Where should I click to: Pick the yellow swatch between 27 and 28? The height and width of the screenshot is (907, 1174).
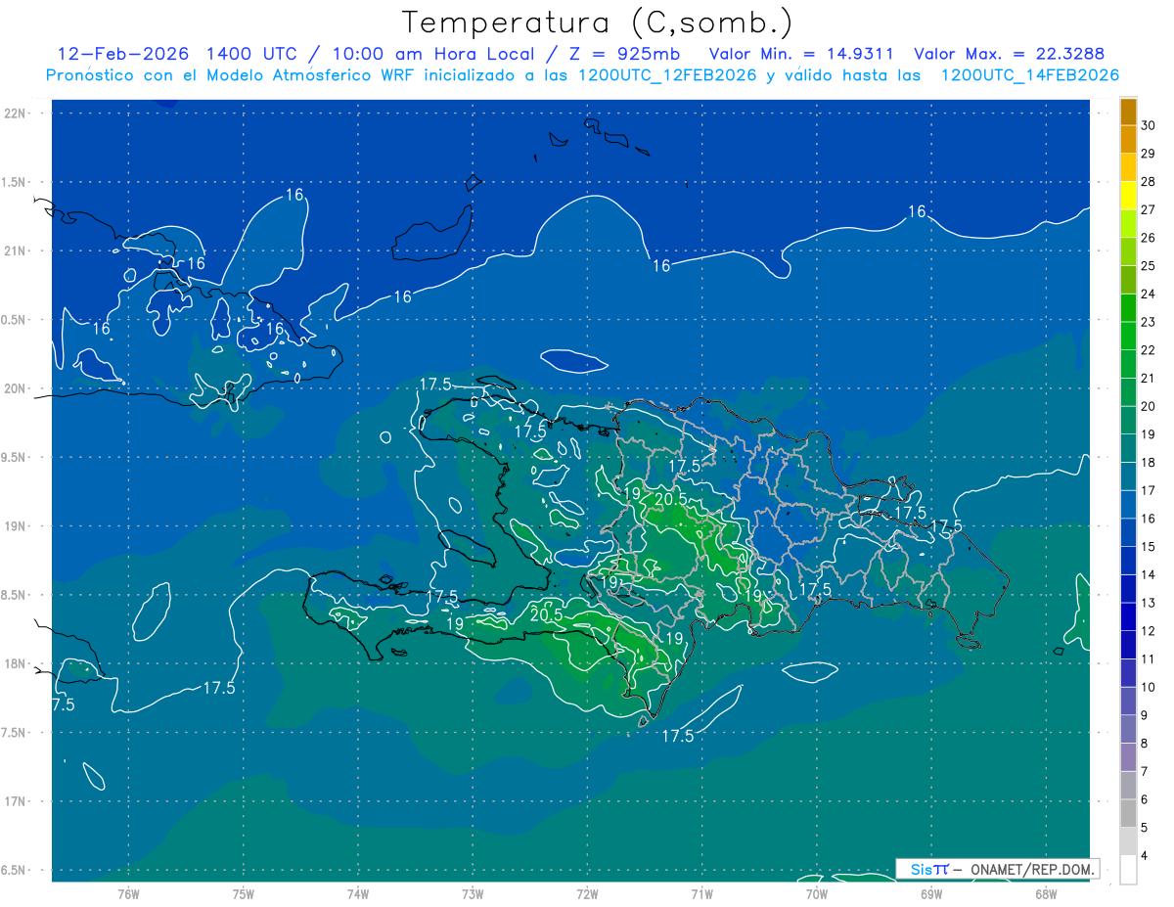pyautogui.click(x=1128, y=195)
